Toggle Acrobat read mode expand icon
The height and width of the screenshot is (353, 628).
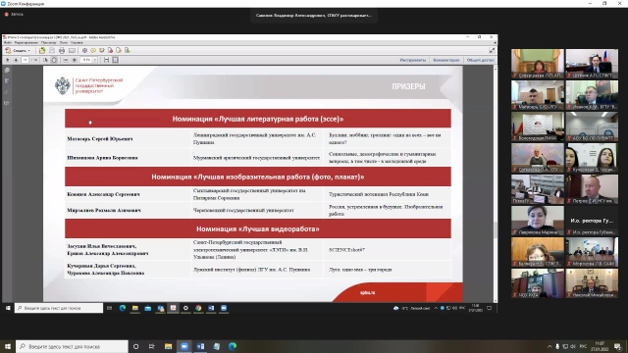click(x=492, y=50)
